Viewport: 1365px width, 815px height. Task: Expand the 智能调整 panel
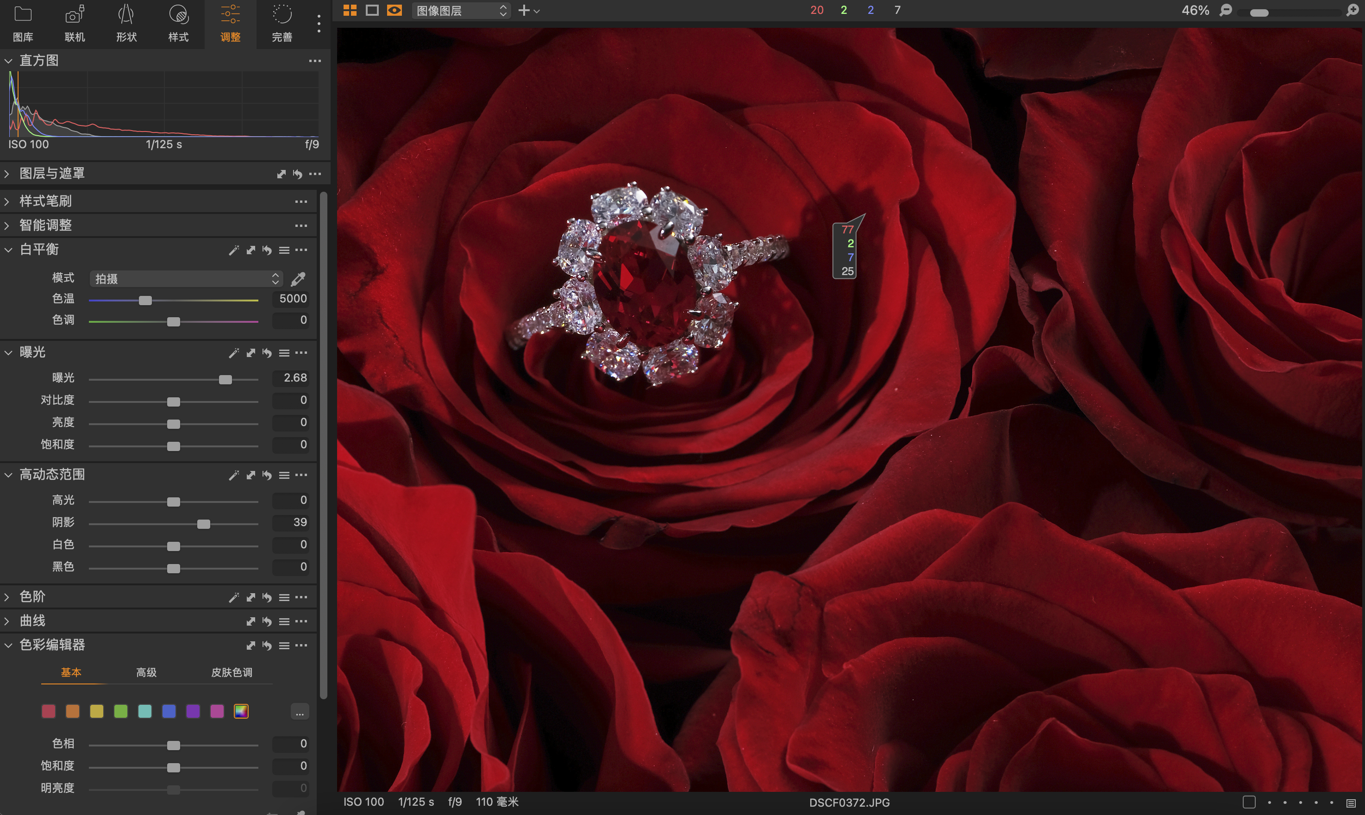(7, 226)
